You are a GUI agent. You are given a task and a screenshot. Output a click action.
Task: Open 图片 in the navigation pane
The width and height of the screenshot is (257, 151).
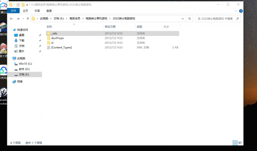(22, 51)
